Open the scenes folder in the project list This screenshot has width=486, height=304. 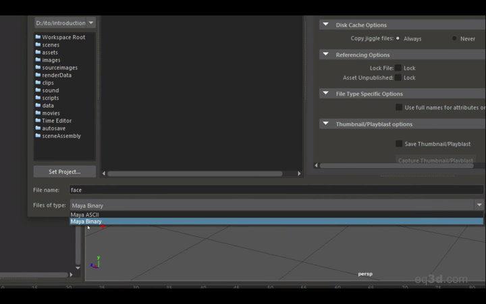51,45
